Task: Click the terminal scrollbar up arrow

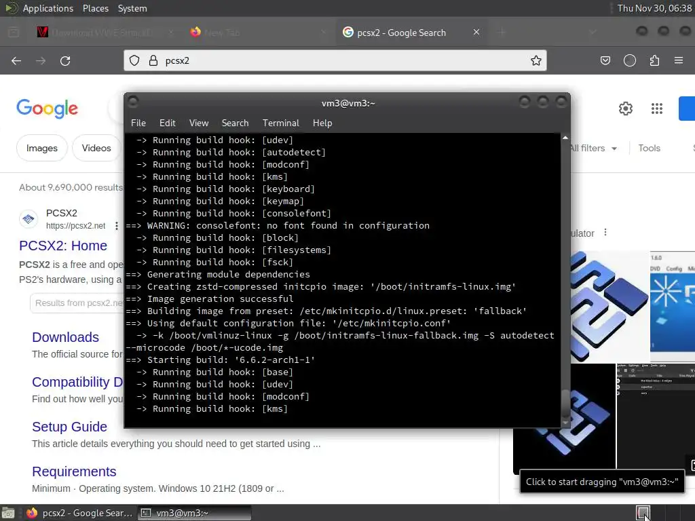Action: coord(565,138)
